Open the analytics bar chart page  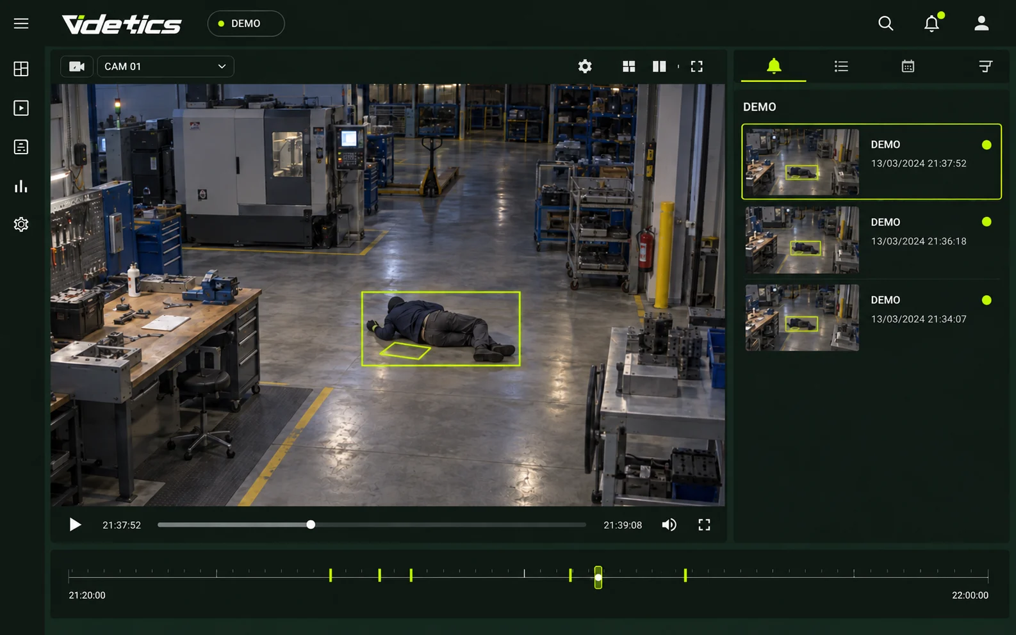pos(21,186)
